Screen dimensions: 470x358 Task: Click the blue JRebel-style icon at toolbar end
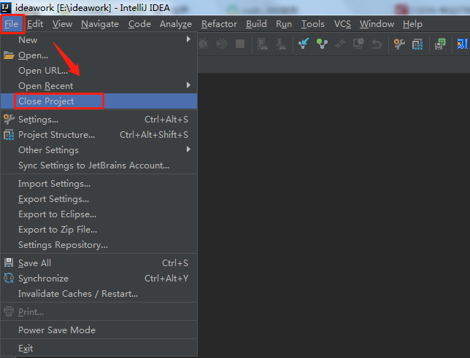(462, 44)
